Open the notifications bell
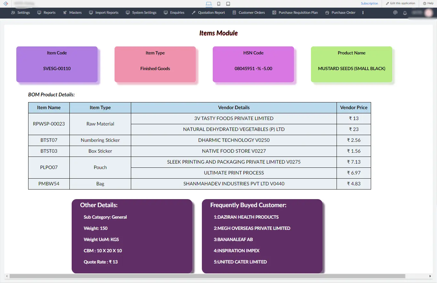The height and width of the screenshot is (283, 437). click(x=405, y=12)
